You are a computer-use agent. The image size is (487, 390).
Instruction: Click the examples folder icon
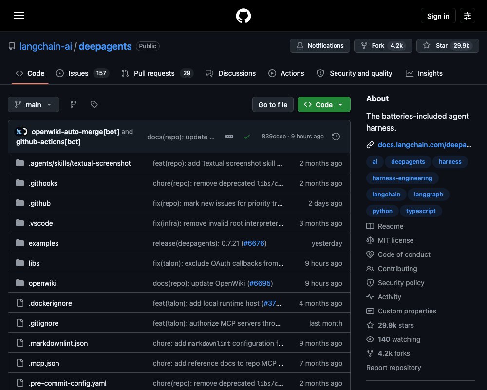[20, 243]
